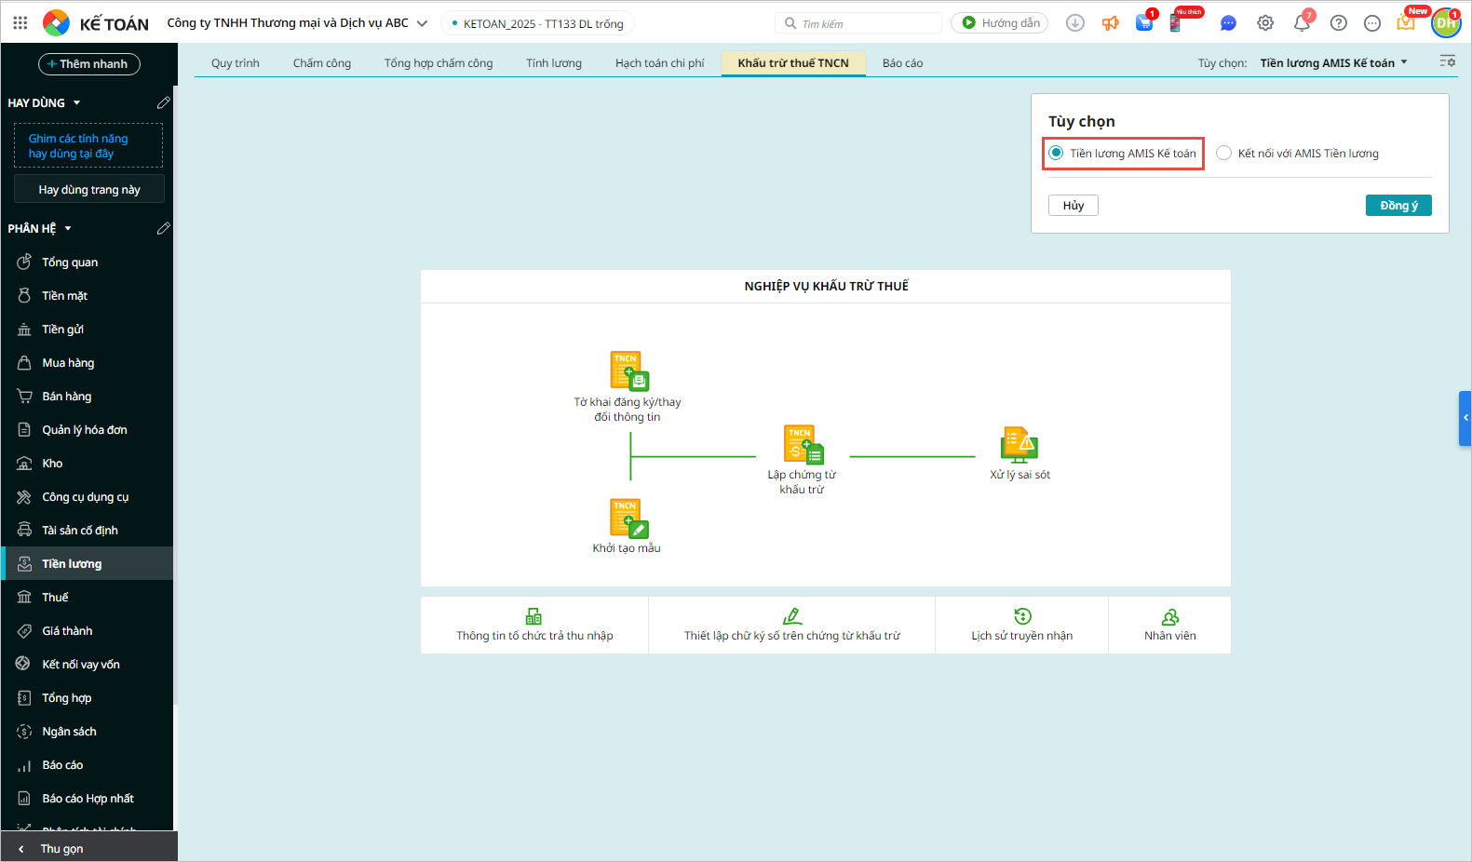
Task: Switch to the Tính lương tab
Action: 553,63
